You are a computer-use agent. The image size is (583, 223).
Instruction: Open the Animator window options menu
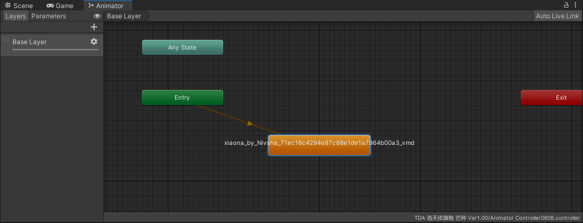tap(575, 5)
